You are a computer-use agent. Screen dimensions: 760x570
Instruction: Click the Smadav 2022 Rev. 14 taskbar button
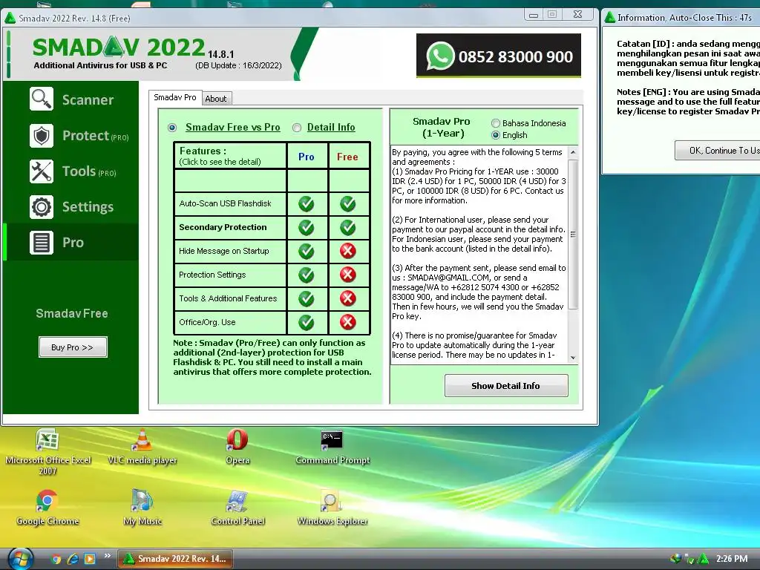pyautogui.click(x=175, y=559)
